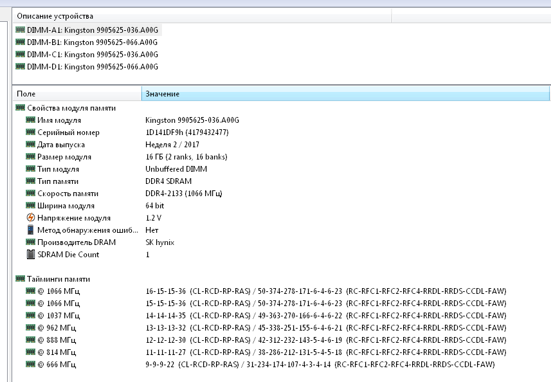Click timings value starting '9-9-9-22'
The width and height of the screenshot is (551, 382).
click(320, 365)
